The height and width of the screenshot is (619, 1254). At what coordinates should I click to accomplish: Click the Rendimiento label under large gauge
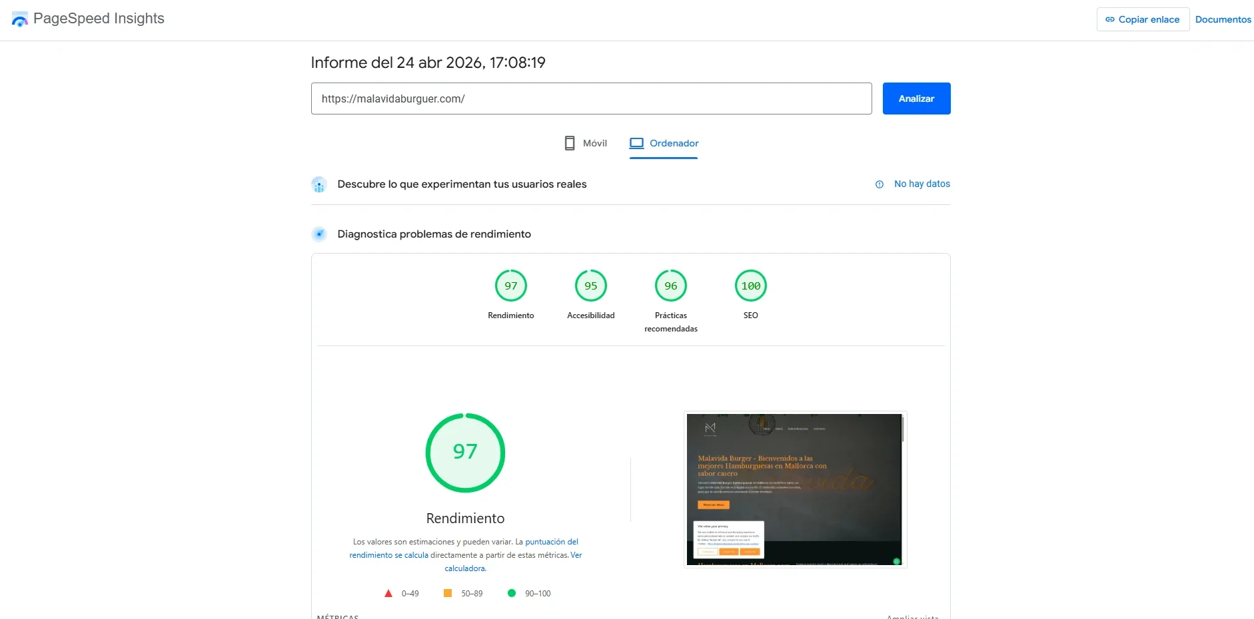[x=465, y=518]
